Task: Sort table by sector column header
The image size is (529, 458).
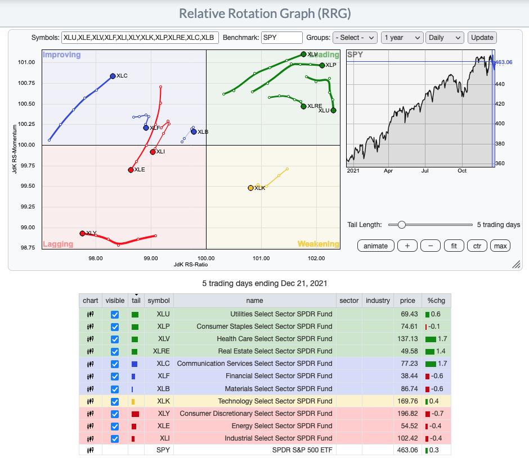Action: pyautogui.click(x=349, y=301)
